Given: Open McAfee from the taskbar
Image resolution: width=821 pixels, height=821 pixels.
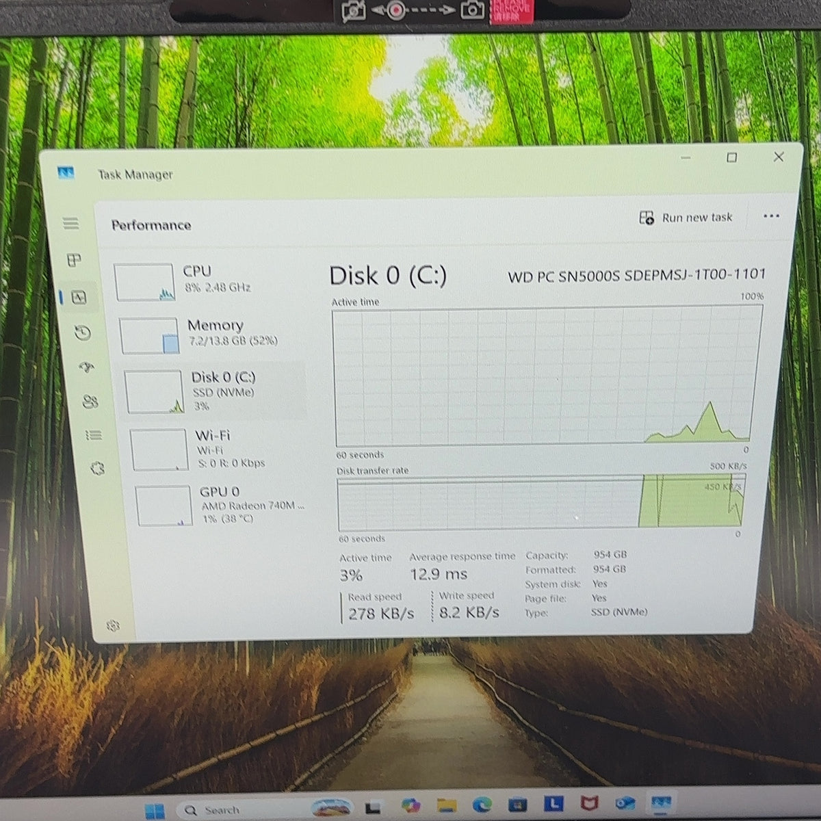Looking at the screenshot, I should coord(589,803).
